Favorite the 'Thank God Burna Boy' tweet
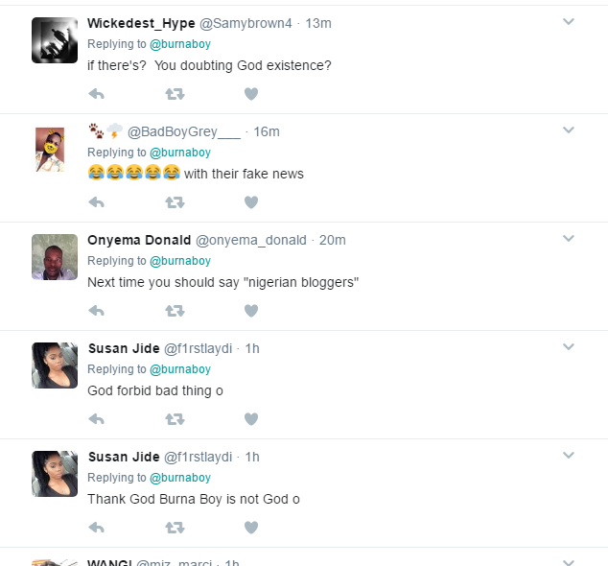 (251, 528)
